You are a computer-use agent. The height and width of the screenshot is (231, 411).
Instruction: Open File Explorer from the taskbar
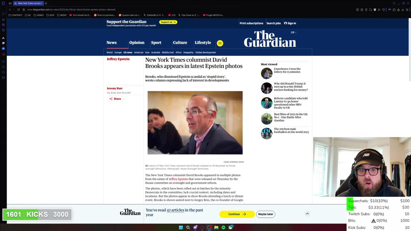(x=216, y=227)
